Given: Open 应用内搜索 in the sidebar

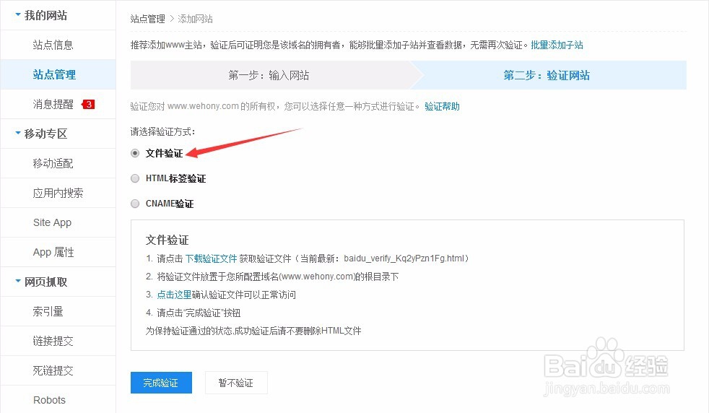Looking at the screenshot, I should [58, 194].
